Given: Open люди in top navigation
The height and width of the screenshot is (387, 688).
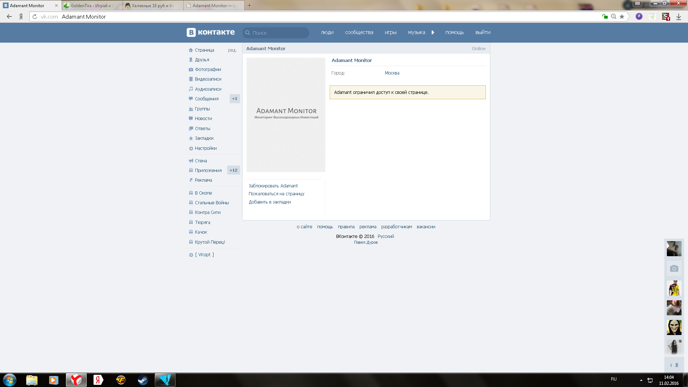Looking at the screenshot, I should 327,32.
